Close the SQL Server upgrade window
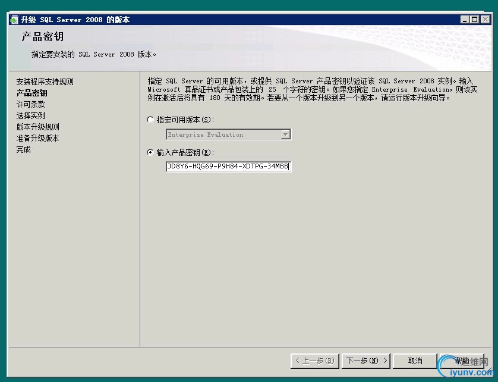 [x=486, y=20]
